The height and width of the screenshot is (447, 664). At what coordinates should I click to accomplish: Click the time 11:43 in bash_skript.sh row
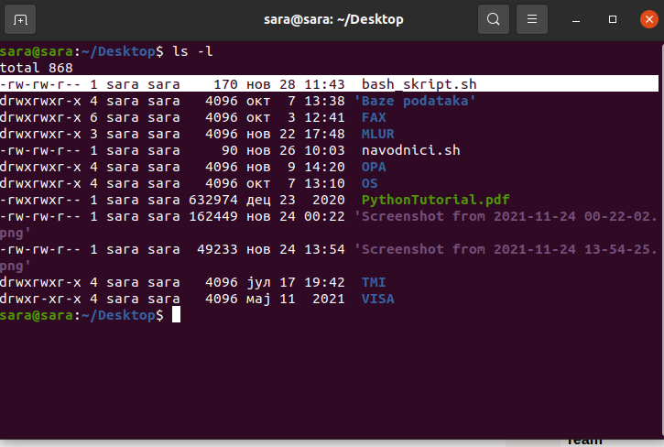click(324, 84)
